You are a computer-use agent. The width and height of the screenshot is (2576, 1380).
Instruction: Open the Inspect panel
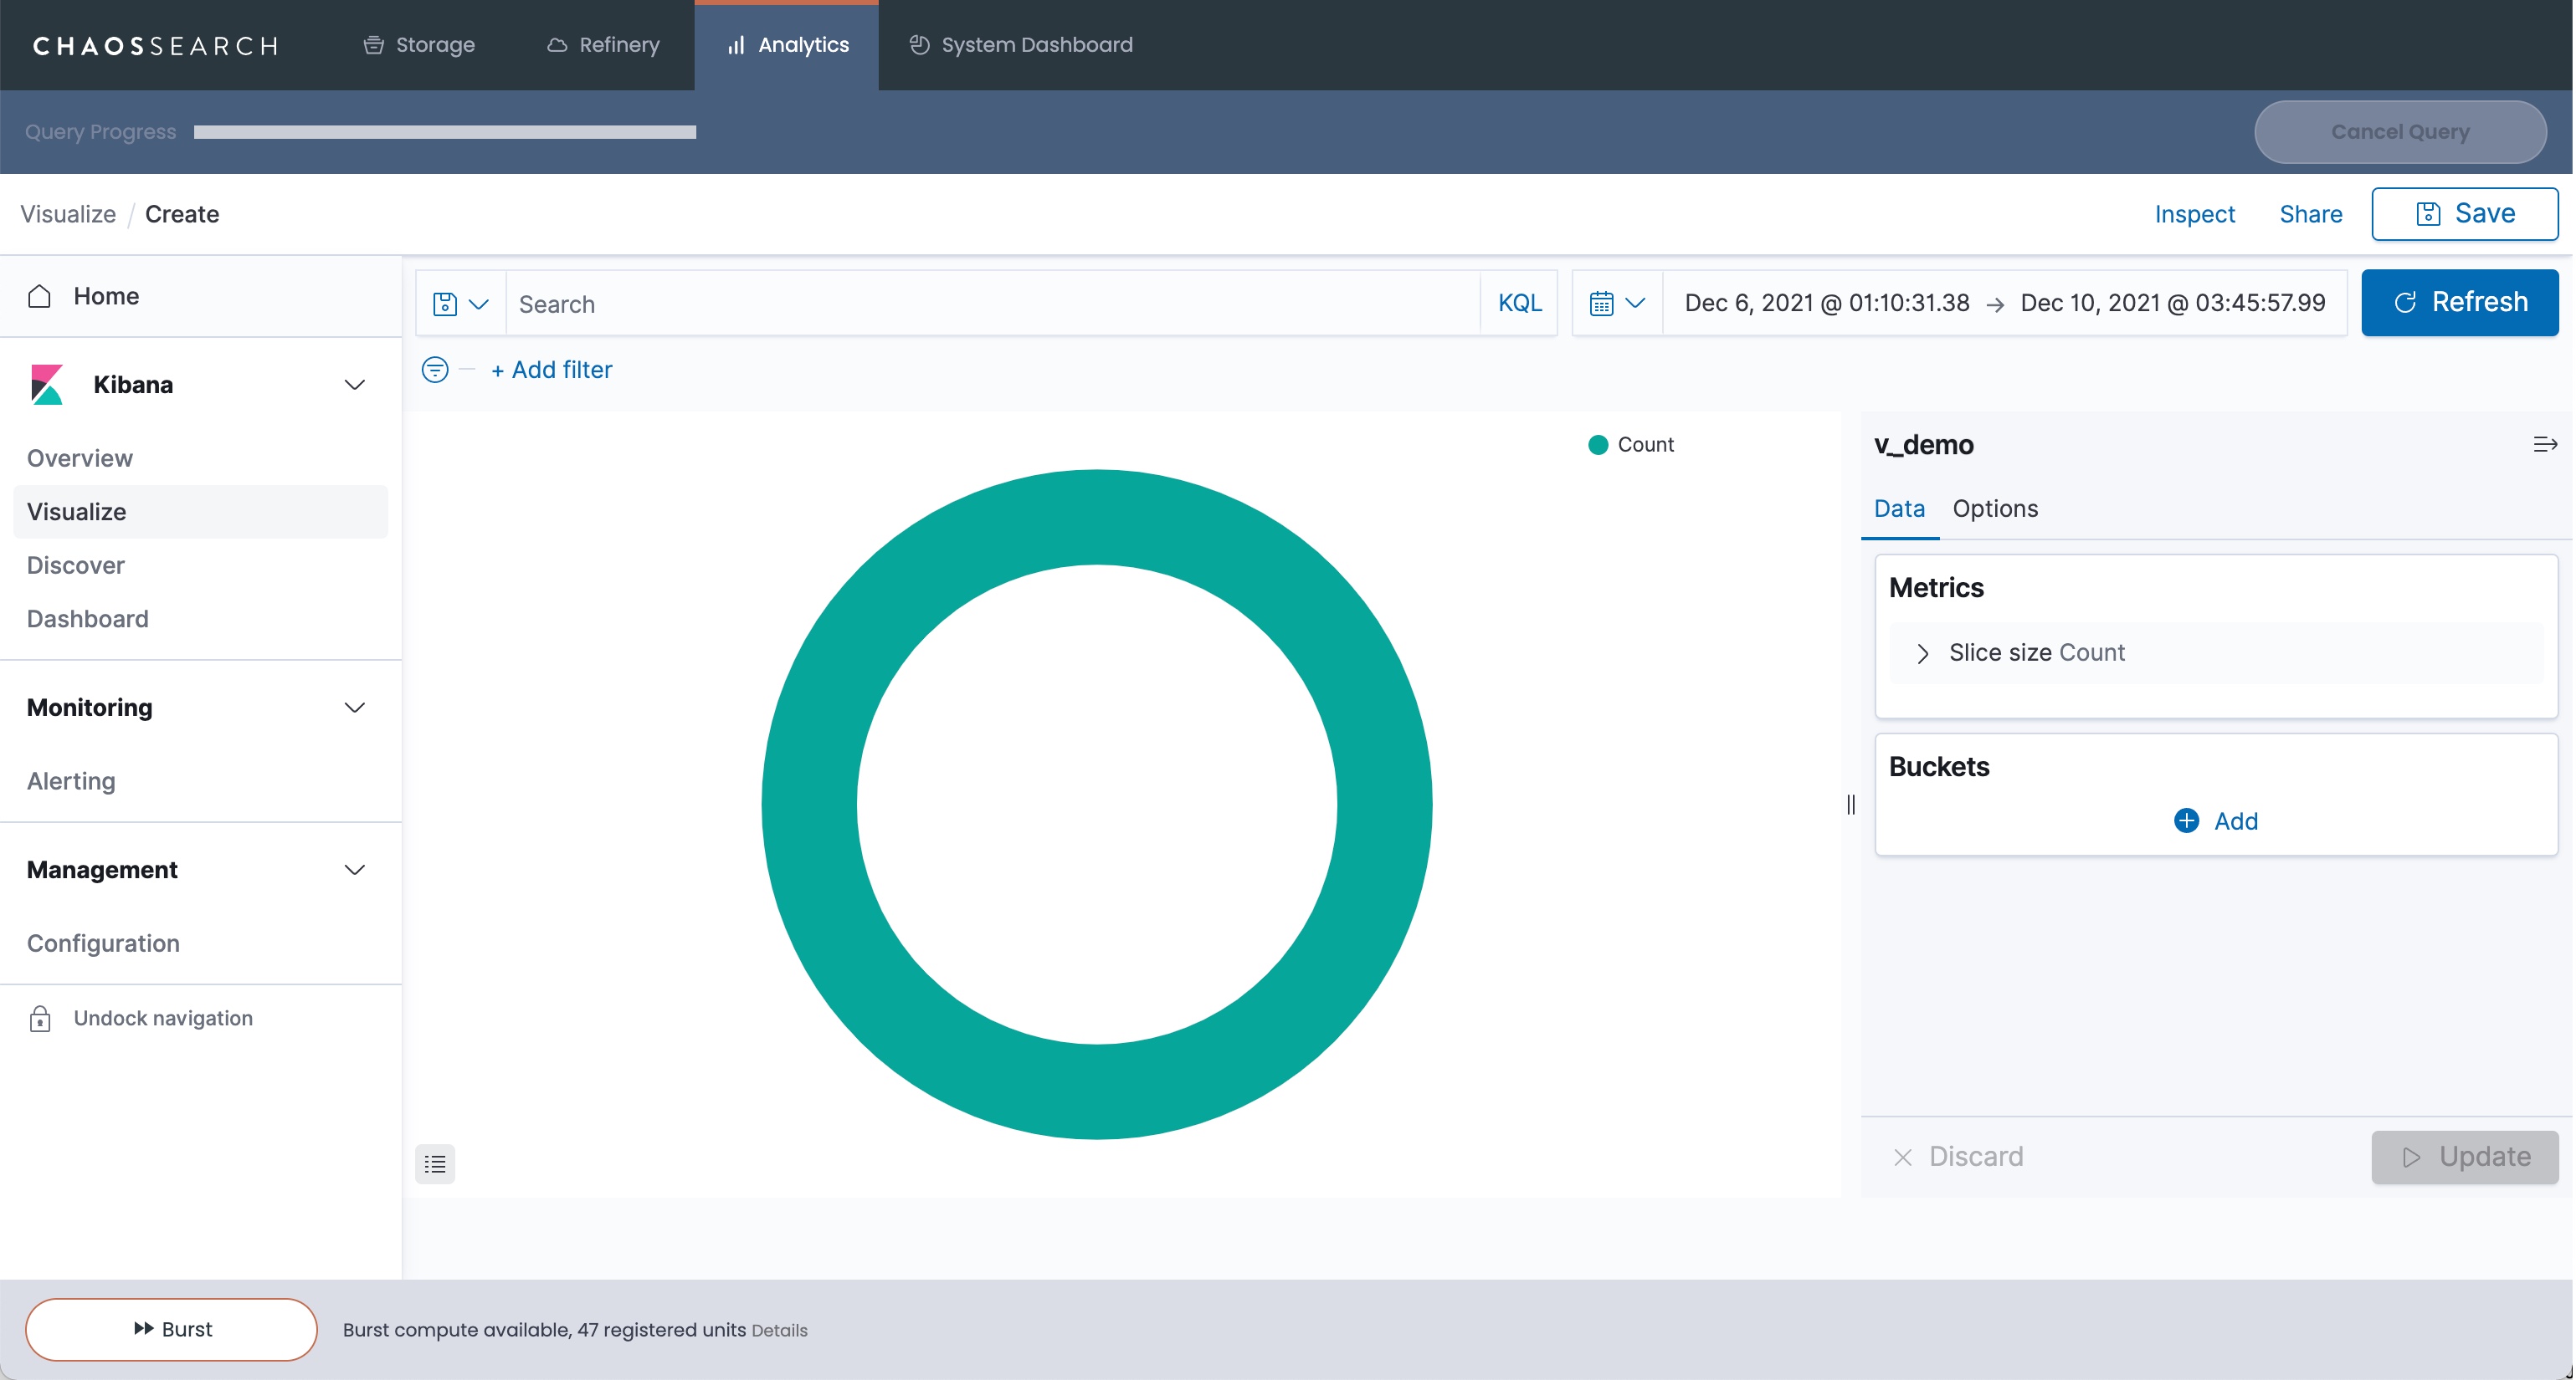(x=2194, y=214)
